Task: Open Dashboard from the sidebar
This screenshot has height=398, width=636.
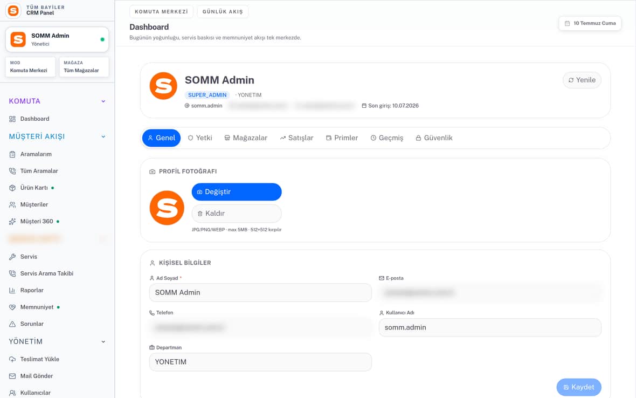Action: (57, 119)
